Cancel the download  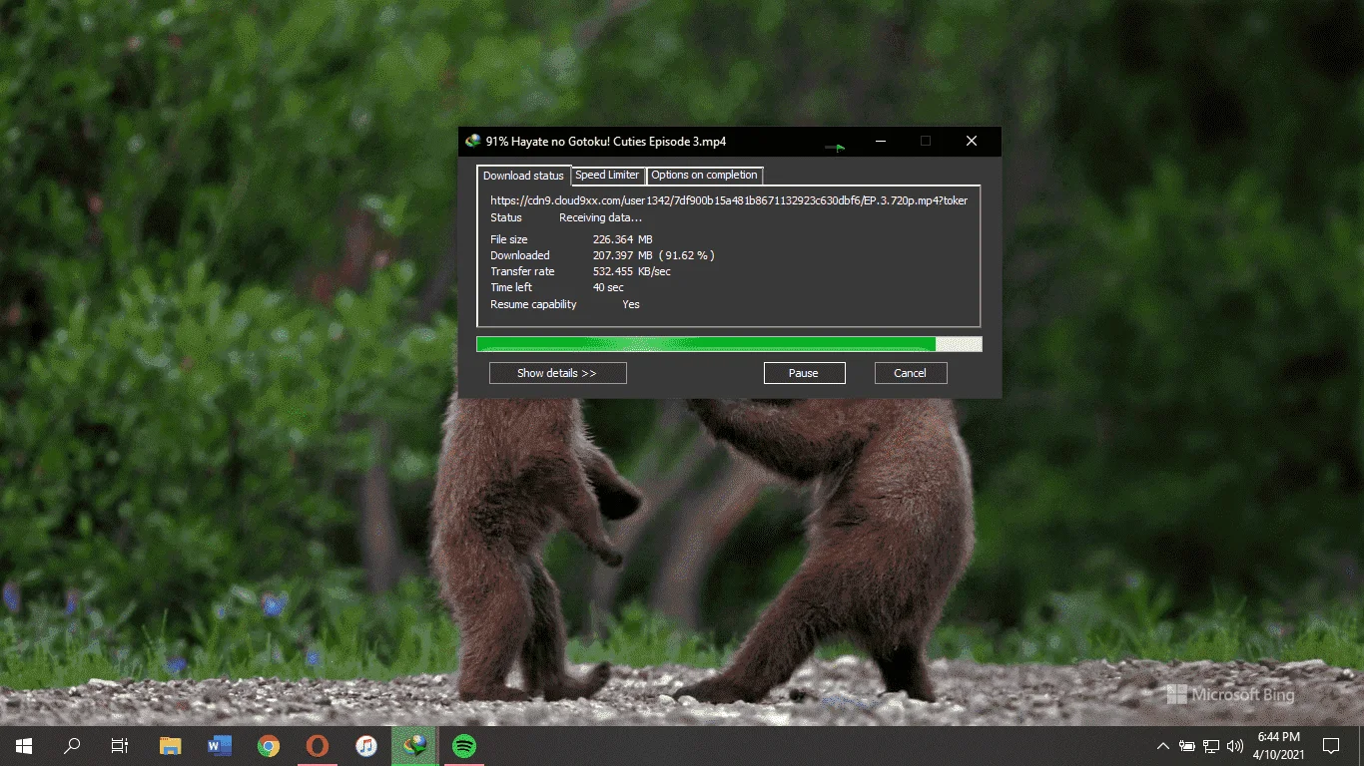click(x=911, y=373)
